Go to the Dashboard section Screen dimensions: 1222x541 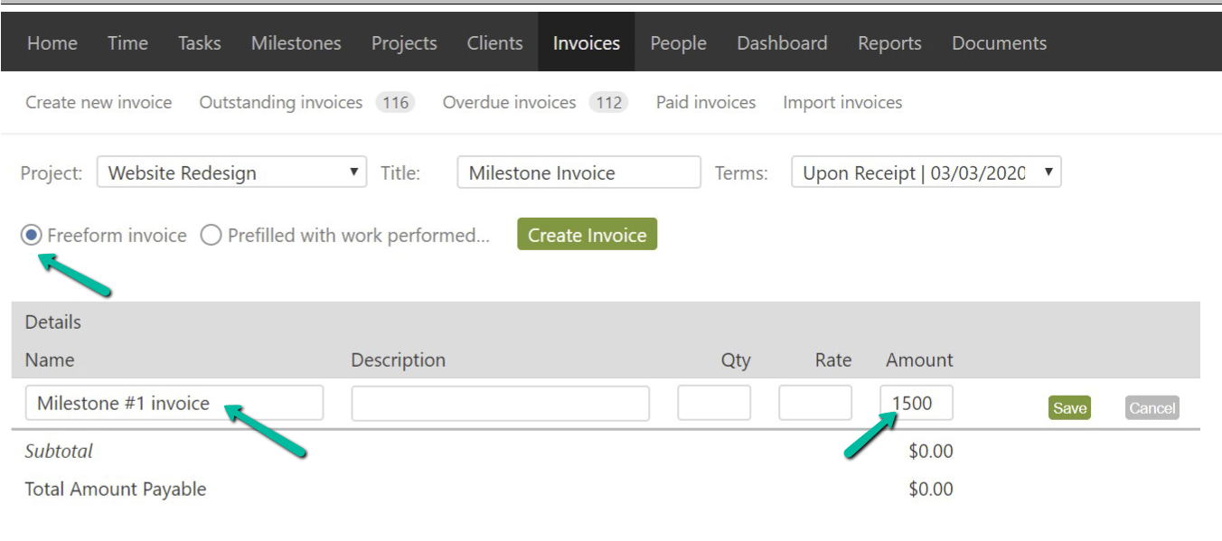coord(781,42)
